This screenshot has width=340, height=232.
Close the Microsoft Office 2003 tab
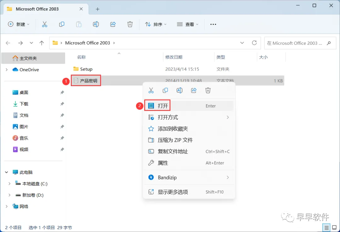tap(81, 9)
